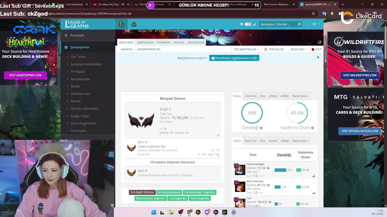Click the League of Legends game icon in header
Viewport: 387px width, 217px height.
[x=122, y=24]
